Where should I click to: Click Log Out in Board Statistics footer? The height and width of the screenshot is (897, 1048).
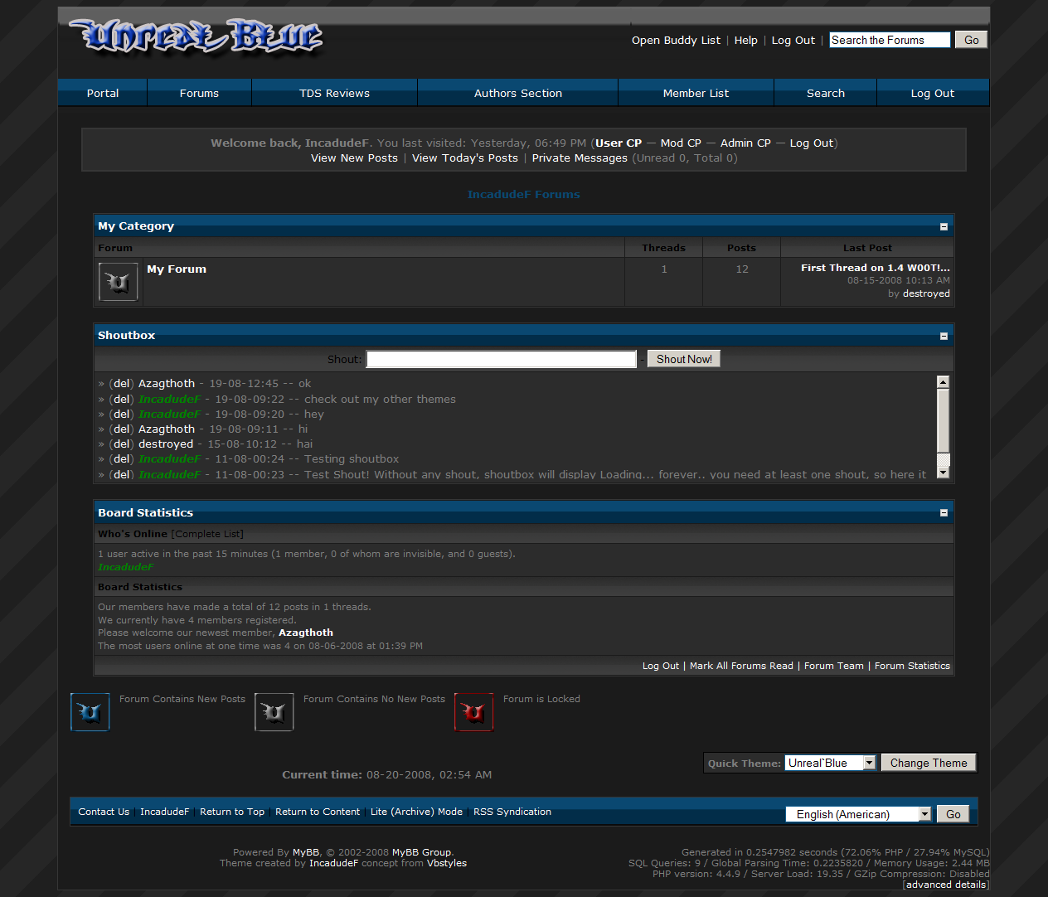[661, 666]
